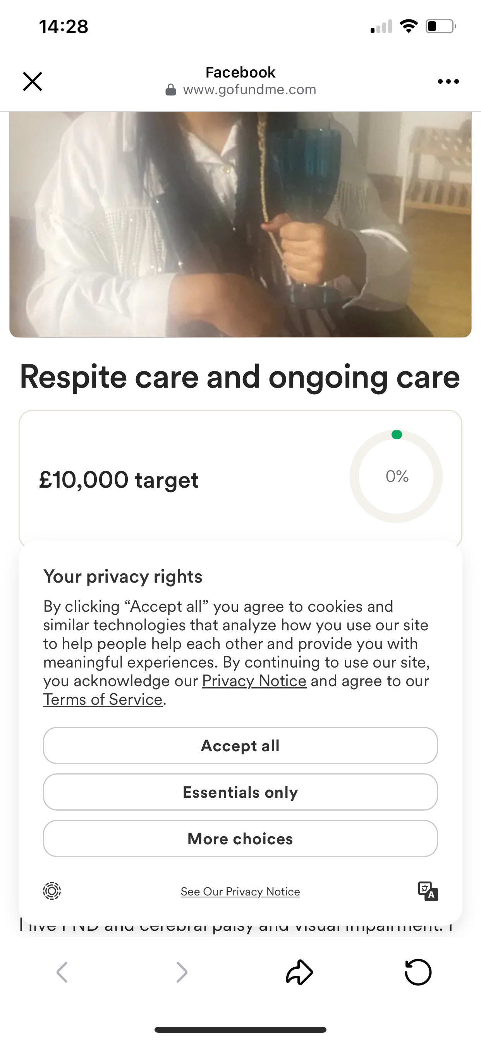Image resolution: width=481 pixels, height=1042 pixels.
Task: Go back with the left chevron
Action: (x=62, y=972)
